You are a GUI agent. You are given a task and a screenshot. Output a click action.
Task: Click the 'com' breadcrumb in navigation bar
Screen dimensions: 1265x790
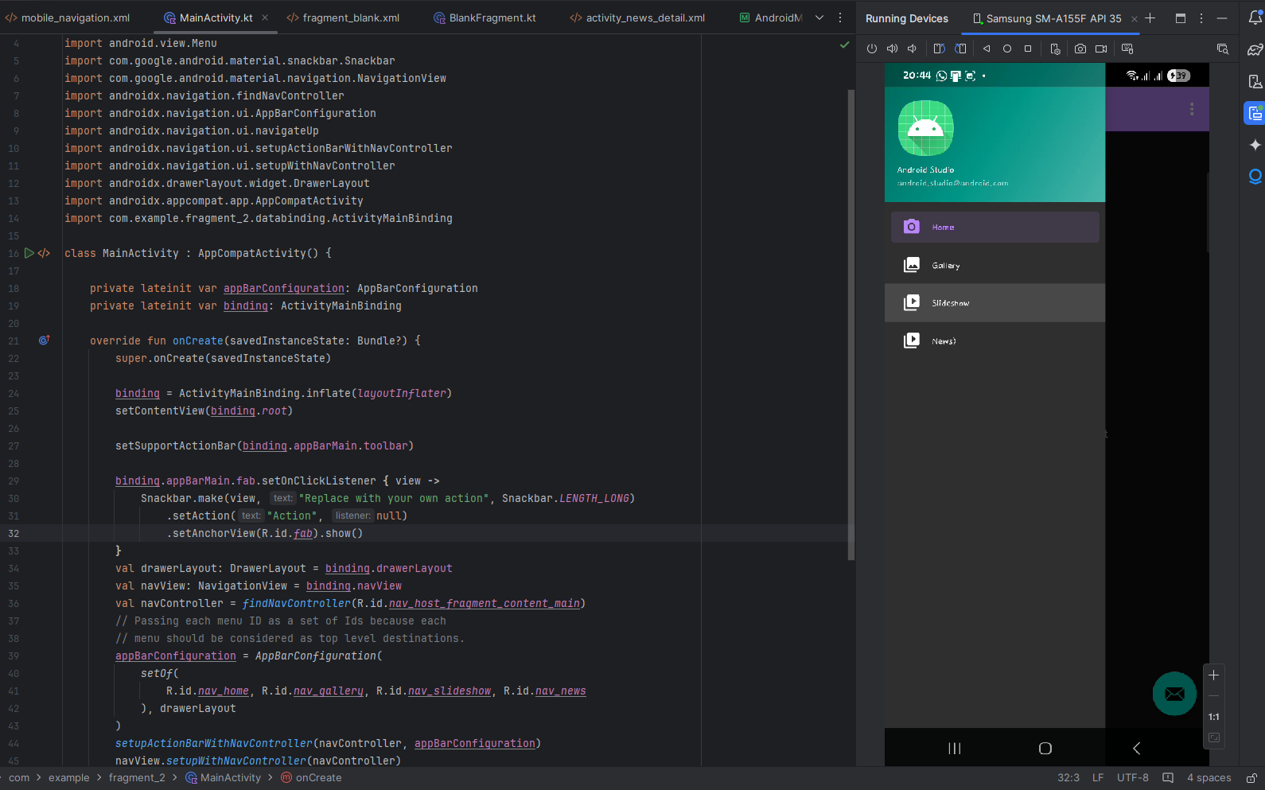pos(19,778)
